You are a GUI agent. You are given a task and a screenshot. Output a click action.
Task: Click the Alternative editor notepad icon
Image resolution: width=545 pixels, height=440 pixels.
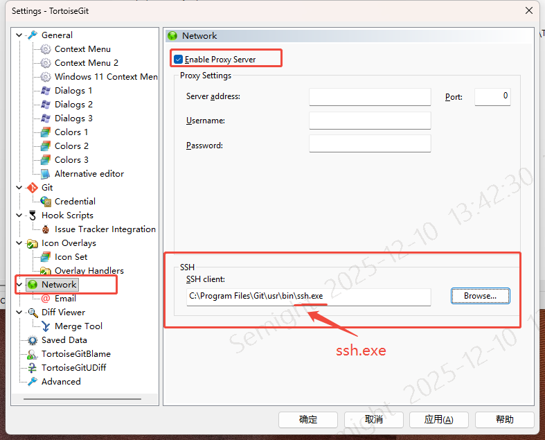pos(46,174)
